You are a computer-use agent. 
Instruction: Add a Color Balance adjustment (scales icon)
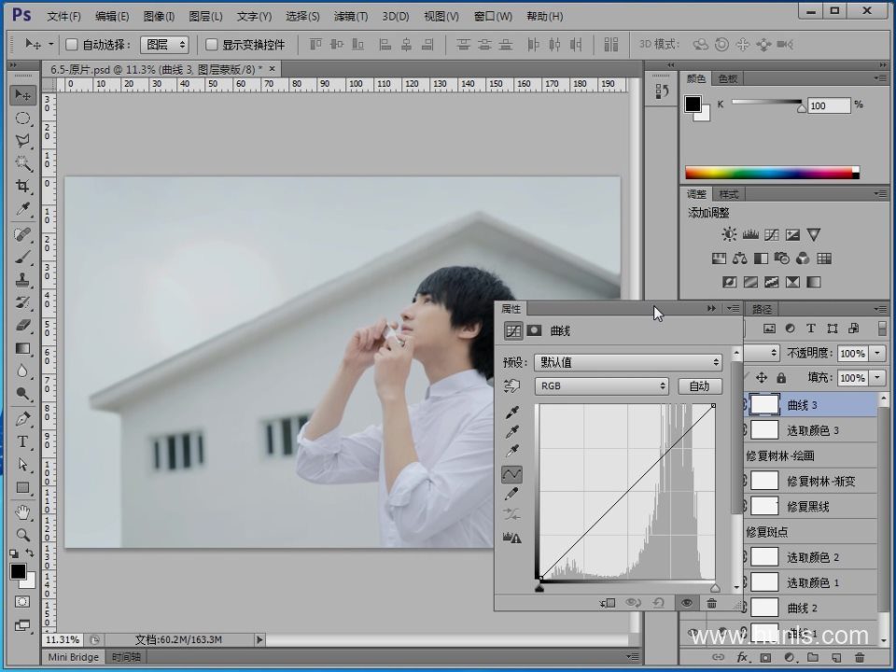[x=740, y=259]
